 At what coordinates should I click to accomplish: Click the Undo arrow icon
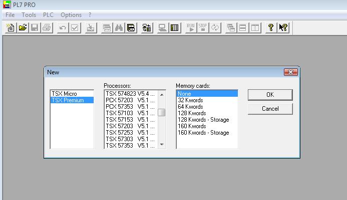[63, 28]
